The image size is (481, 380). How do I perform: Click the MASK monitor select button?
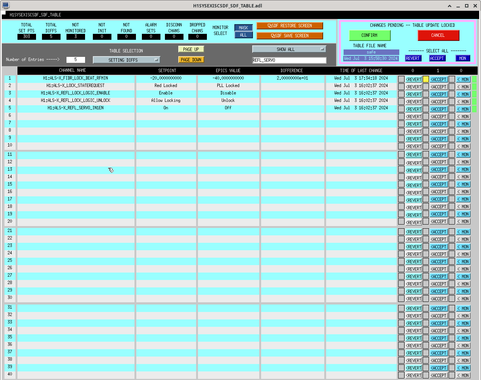(243, 28)
